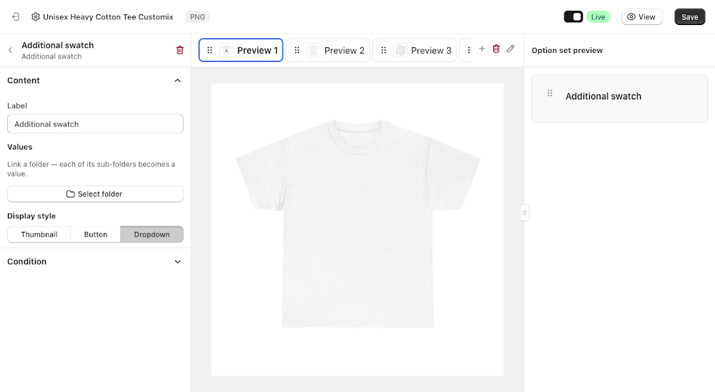715x392 pixels.
Task: Collapse the Content section
Action: [177, 81]
